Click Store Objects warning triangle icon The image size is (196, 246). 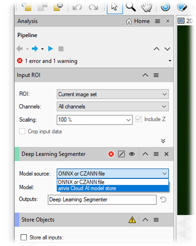[x=132, y=220]
